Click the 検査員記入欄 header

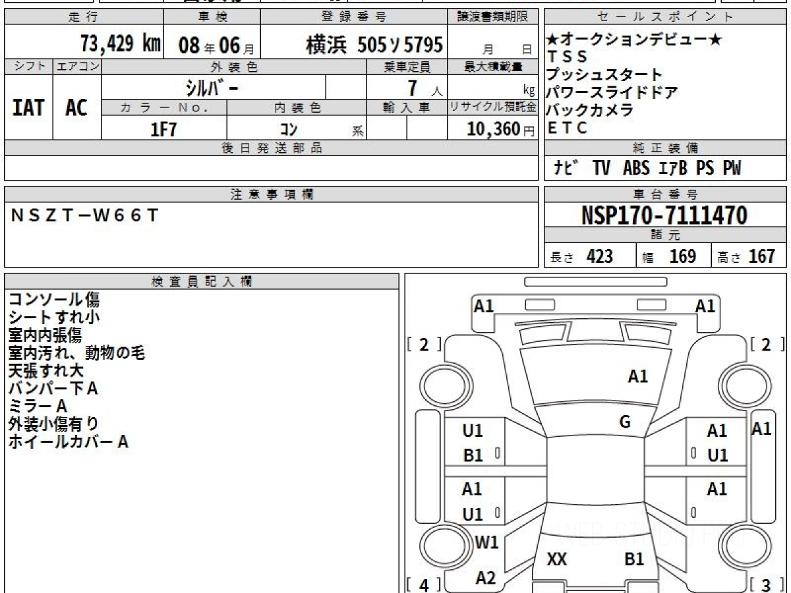click(x=202, y=281)
